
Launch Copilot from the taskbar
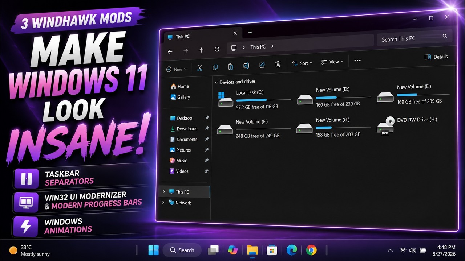tap(232, 250)
